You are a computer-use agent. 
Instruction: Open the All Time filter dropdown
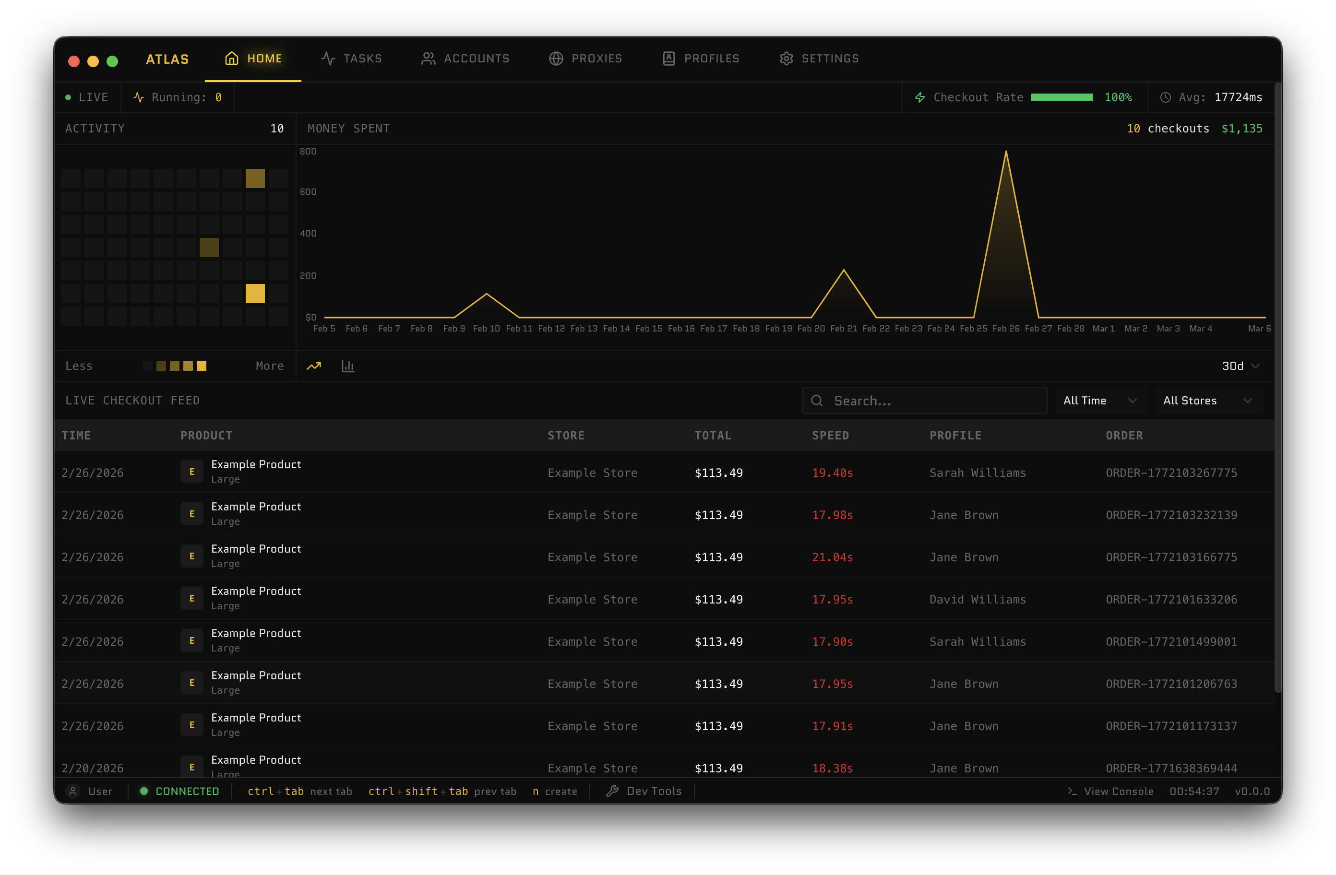coord(1100,401)
